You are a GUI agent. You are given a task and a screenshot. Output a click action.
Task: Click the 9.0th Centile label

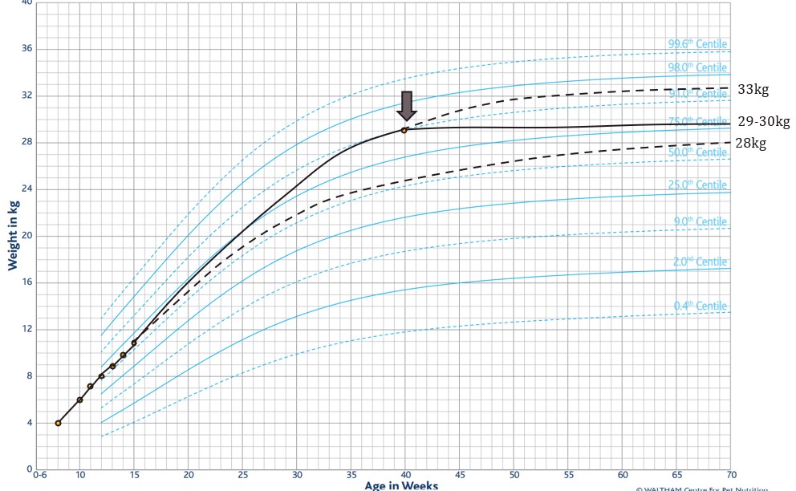[700, 221]
